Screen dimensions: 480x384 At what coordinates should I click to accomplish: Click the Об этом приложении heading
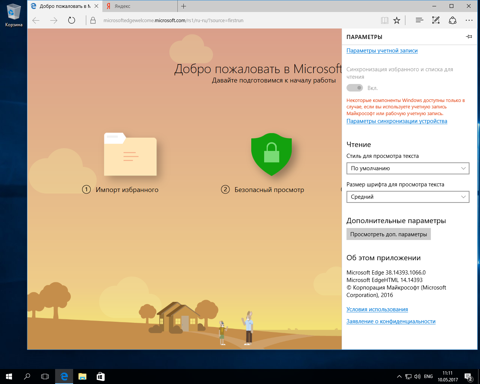[x=384, y=258]
